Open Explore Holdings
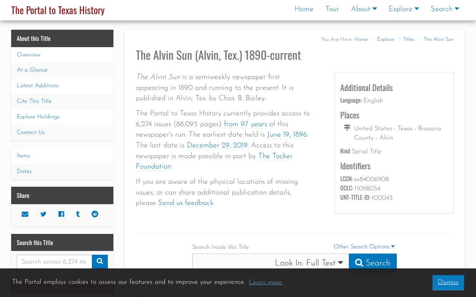Viewport: 476px width, 297px height. pyautogui.click(x=62, y=117)
